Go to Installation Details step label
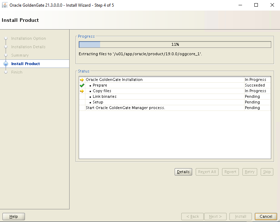Viewport: 280px width, 222px height. [28, 47]
